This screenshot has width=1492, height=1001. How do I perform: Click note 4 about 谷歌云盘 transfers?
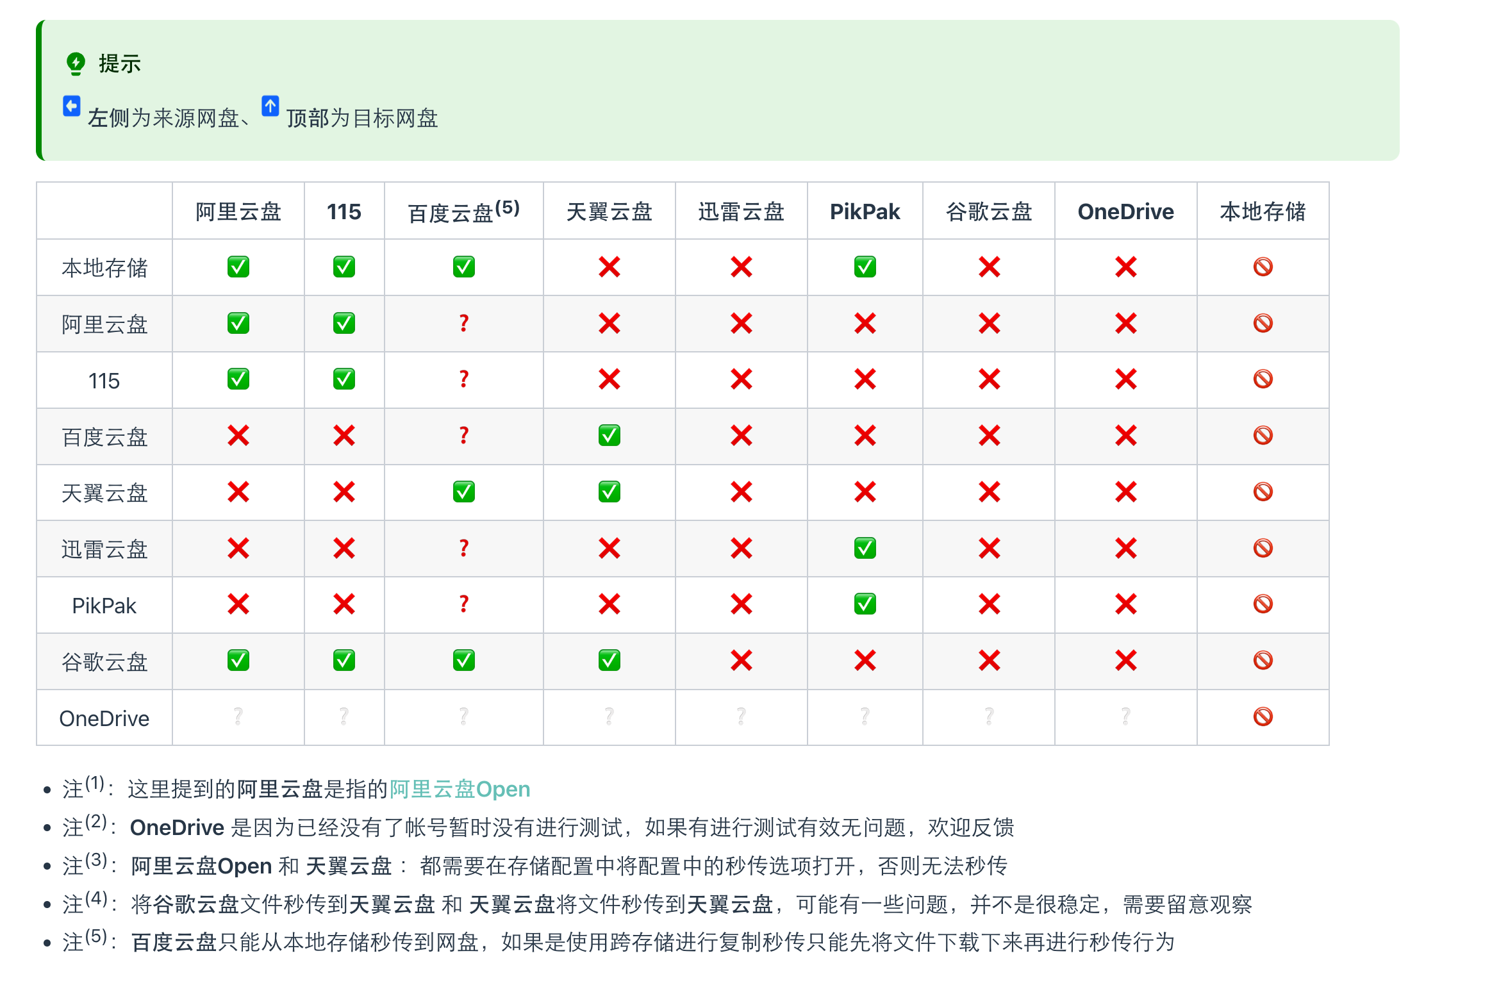[x=658, y=904]
